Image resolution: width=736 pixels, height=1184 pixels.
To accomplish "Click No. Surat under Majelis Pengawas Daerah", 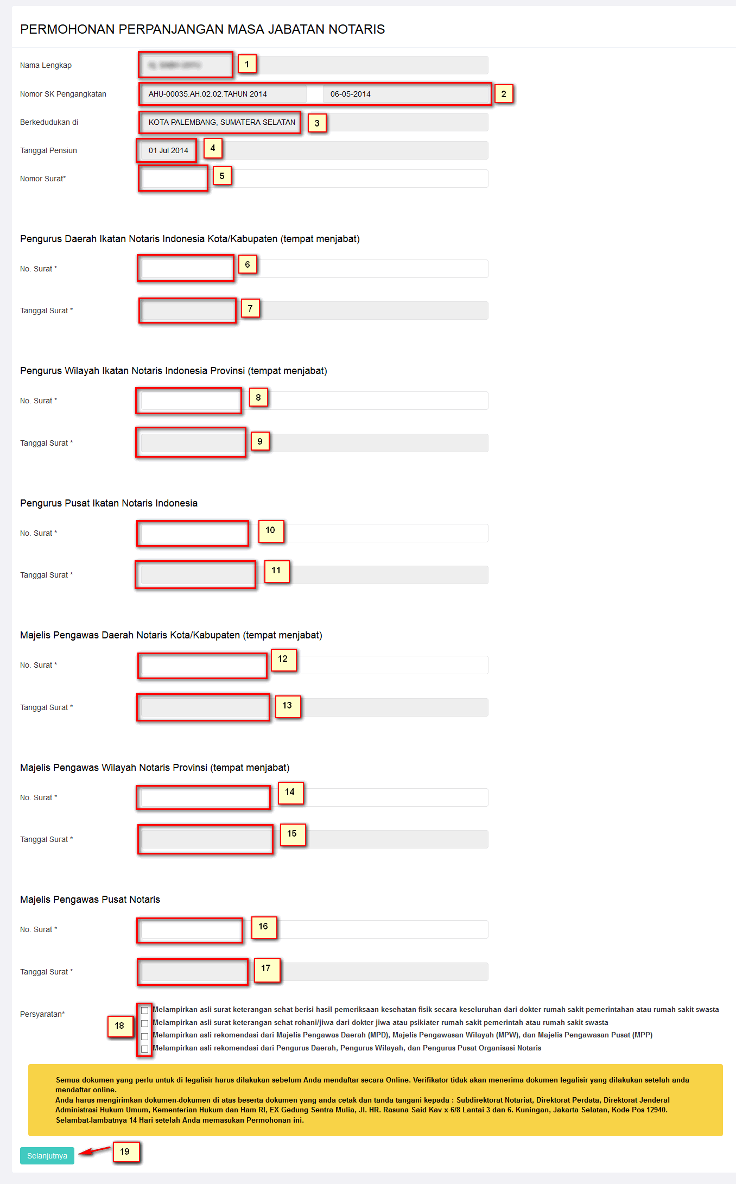I will click(313, 665).
